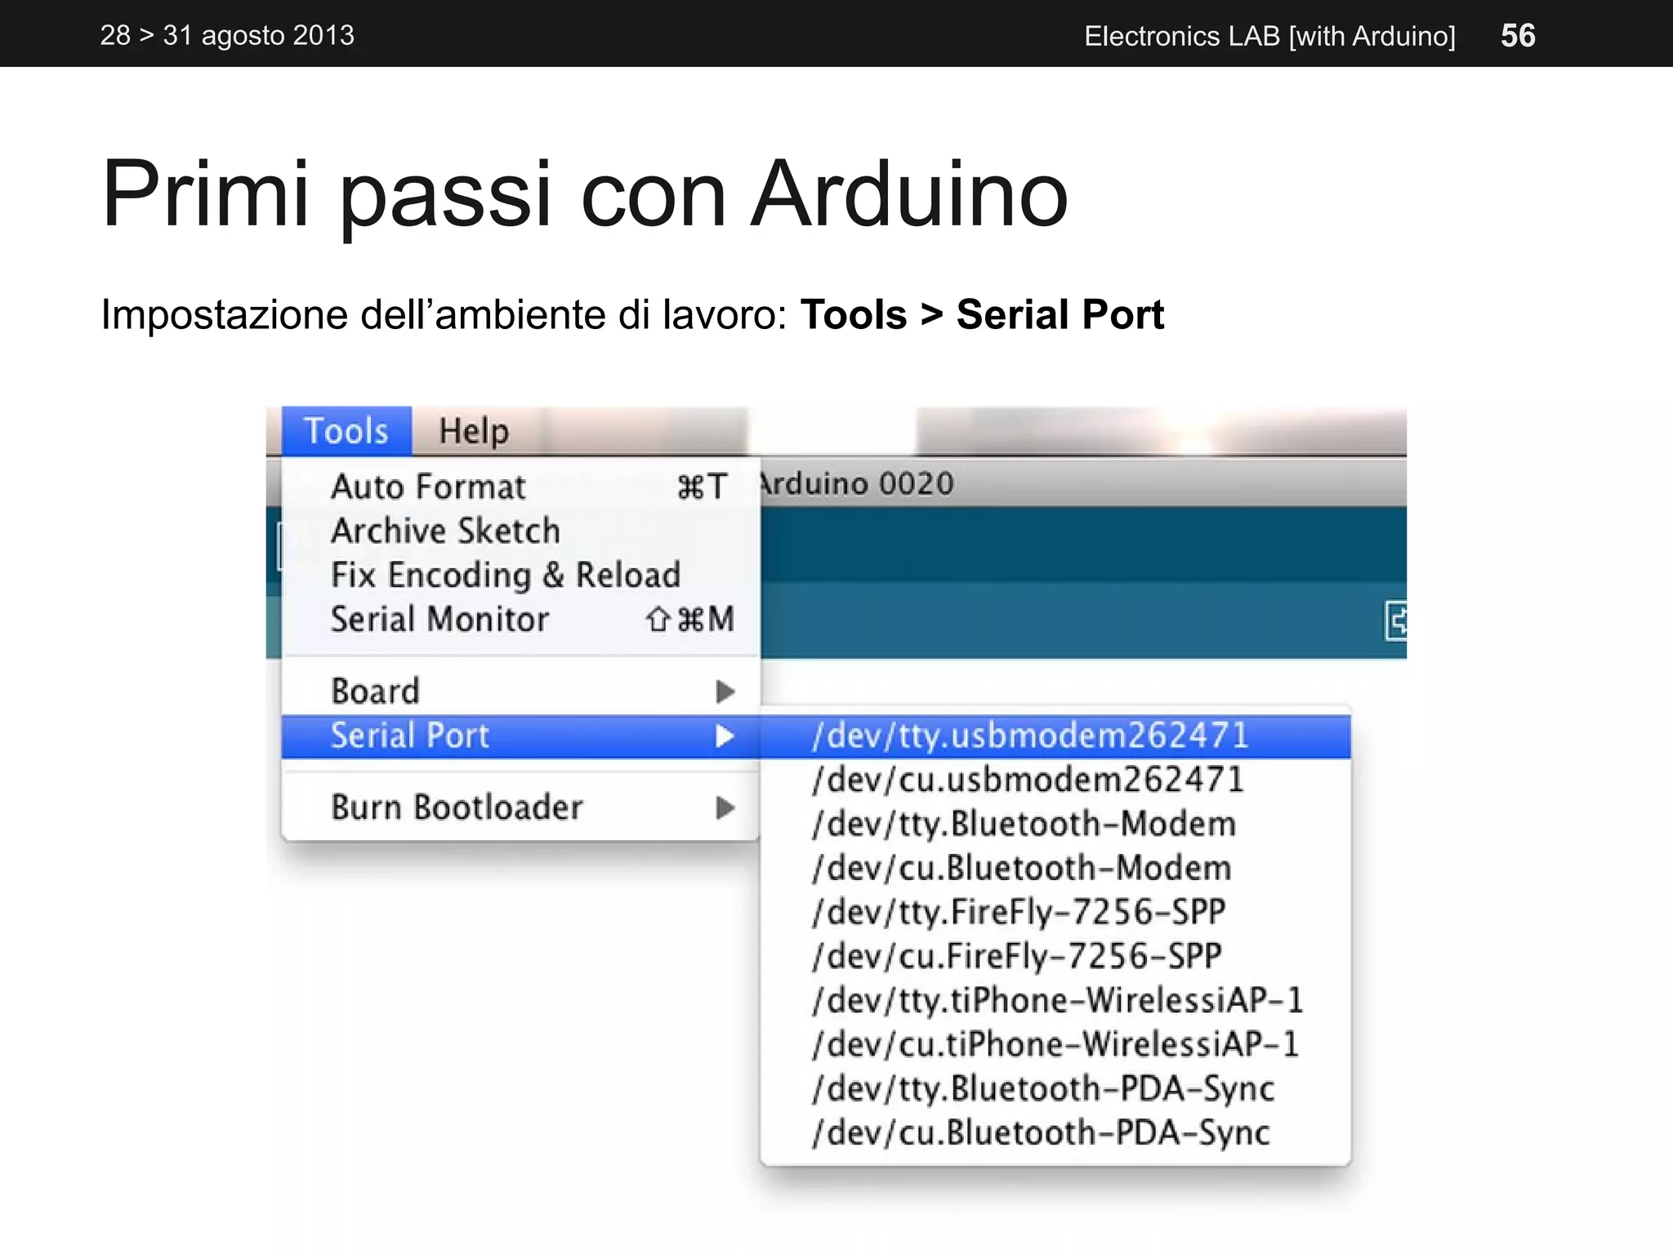Expand the Board submenu
Image resolution: width=1673 pixels, height=1254 pixels.
pyautogui.click(x=520, y=691)
